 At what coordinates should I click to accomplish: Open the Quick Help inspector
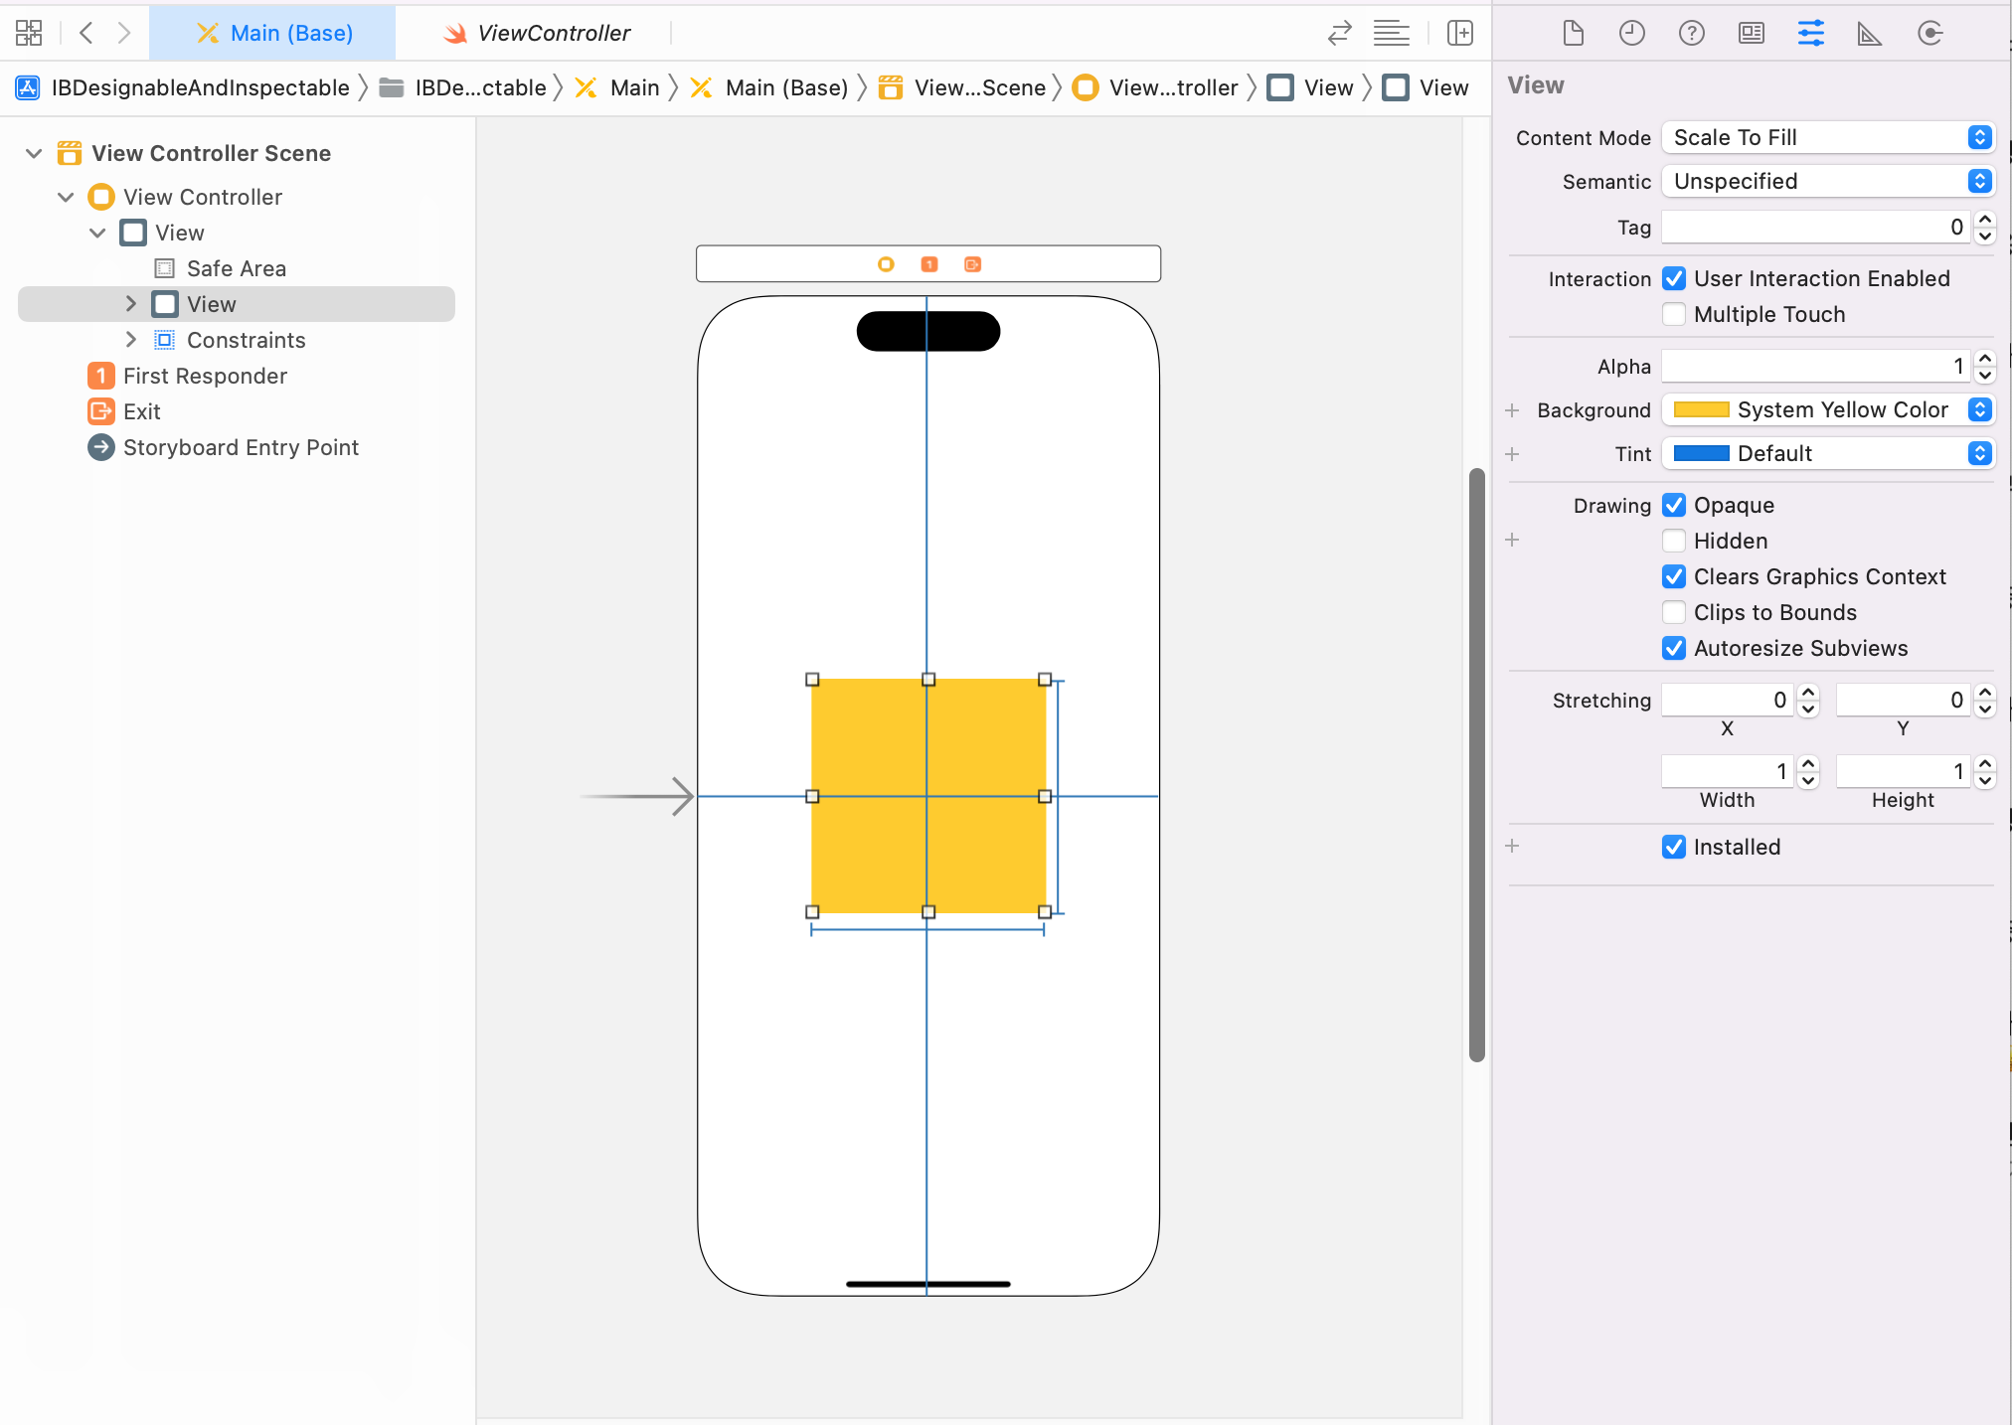1691,33
